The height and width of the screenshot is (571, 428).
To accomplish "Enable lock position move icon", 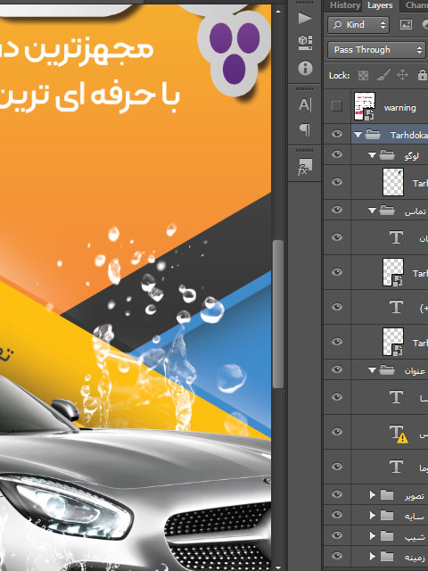I will click(x=402, y=75).
